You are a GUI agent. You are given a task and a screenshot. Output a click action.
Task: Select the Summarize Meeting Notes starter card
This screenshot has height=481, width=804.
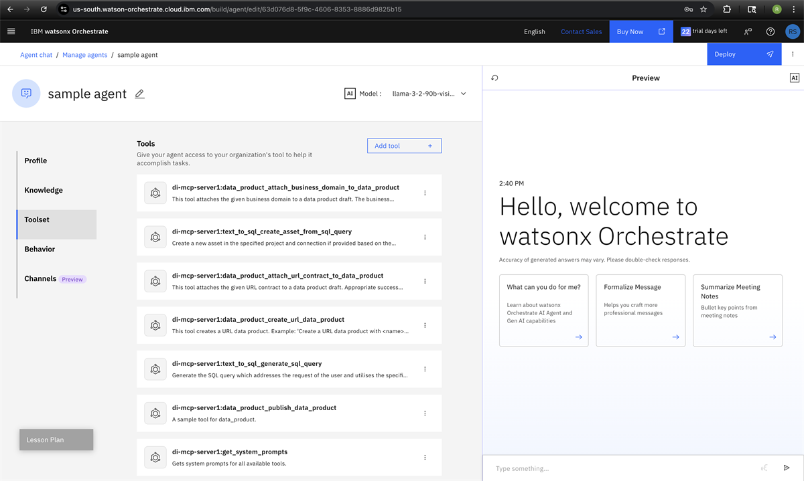(738, 310)
